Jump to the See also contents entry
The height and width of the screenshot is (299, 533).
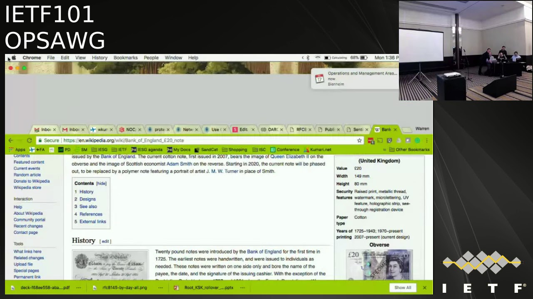coord(85,206)
